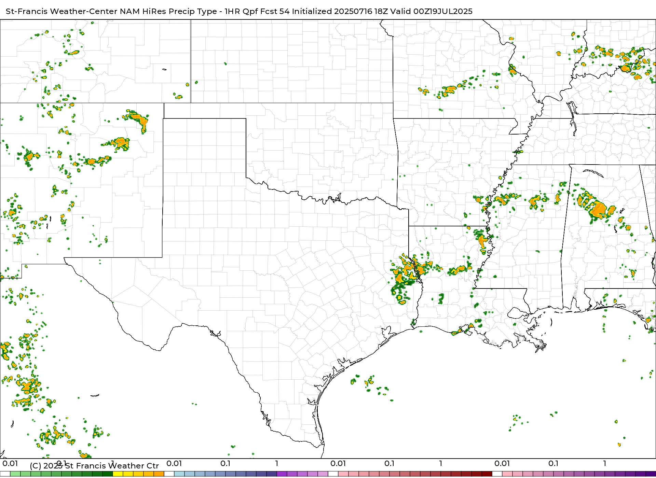Click the '0.1' label above the red scale

[389, 463]
